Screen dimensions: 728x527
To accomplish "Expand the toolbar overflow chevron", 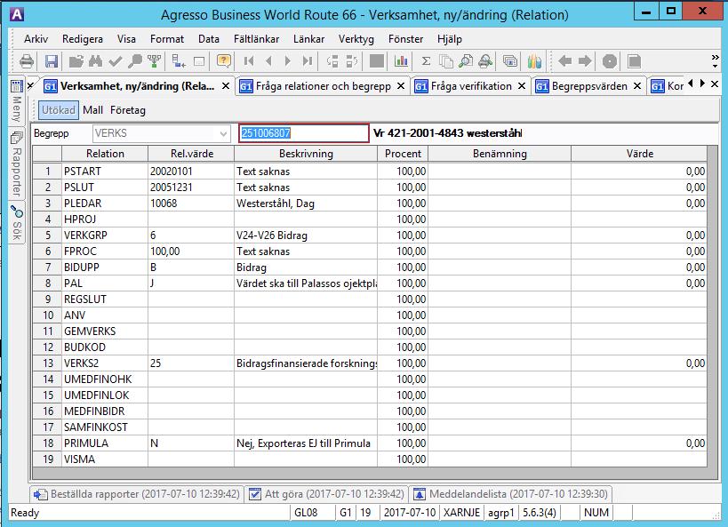I will [715, 61].
